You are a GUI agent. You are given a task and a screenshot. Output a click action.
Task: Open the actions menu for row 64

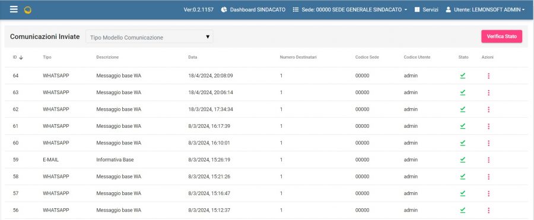[488, 76]
